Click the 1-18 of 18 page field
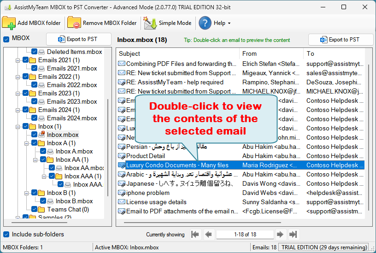 pos(245,234)
